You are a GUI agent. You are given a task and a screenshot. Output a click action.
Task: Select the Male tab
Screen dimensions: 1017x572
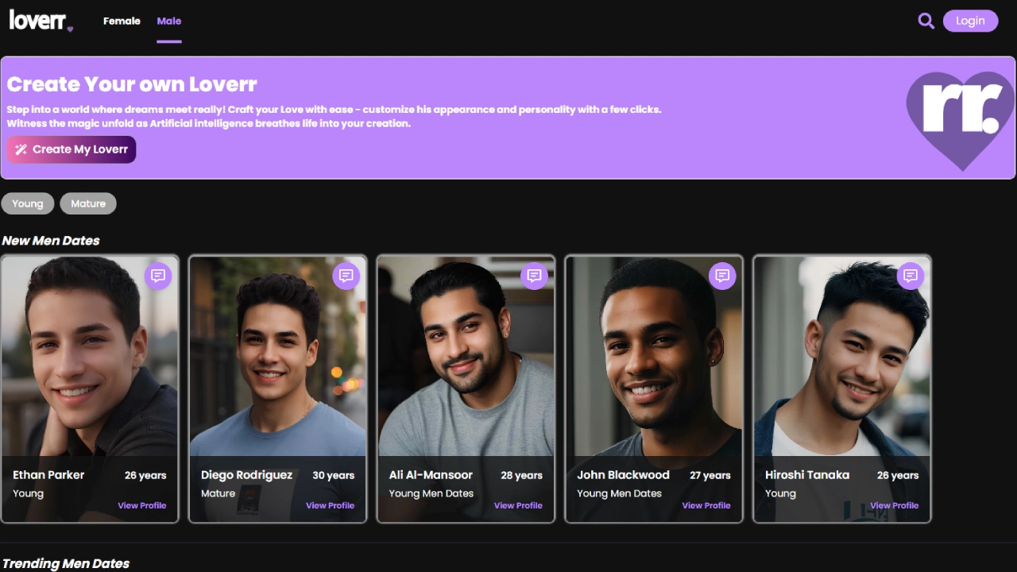[169, 21]
